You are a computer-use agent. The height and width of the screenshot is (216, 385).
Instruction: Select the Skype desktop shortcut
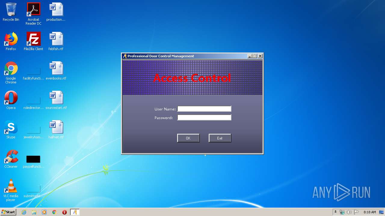tap(11, 130)
